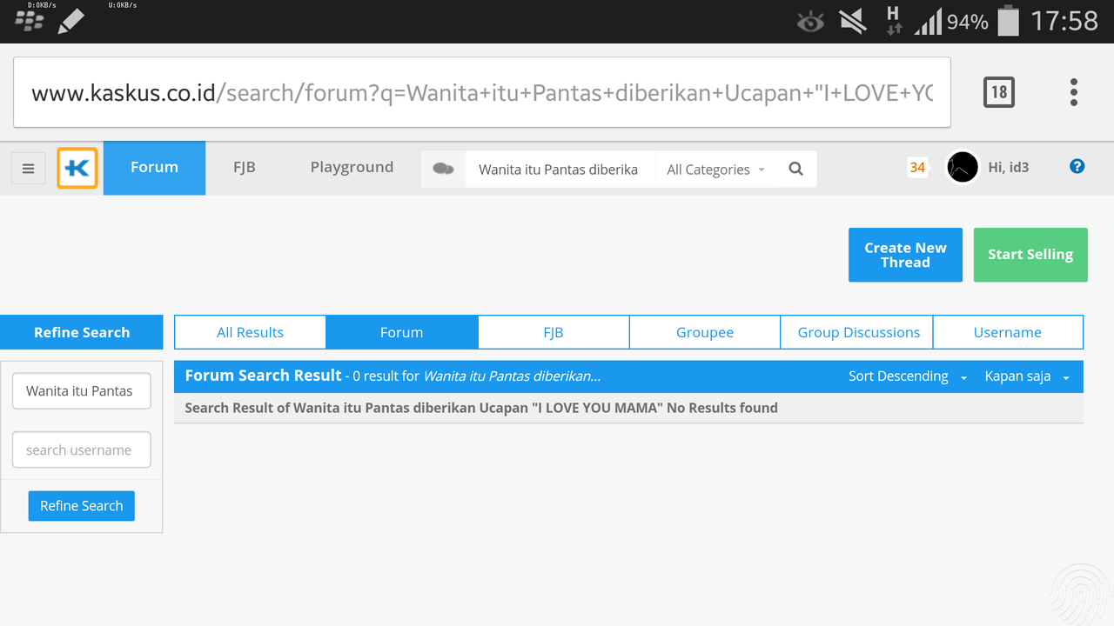Tap the 94% battery percentage text
1114x626 pixels.
pos(967,23)
